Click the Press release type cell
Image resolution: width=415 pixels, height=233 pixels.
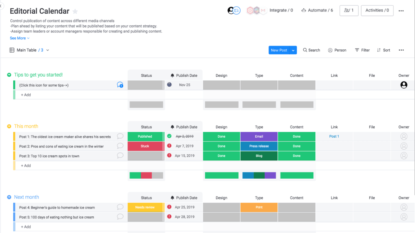coord(259,146)
